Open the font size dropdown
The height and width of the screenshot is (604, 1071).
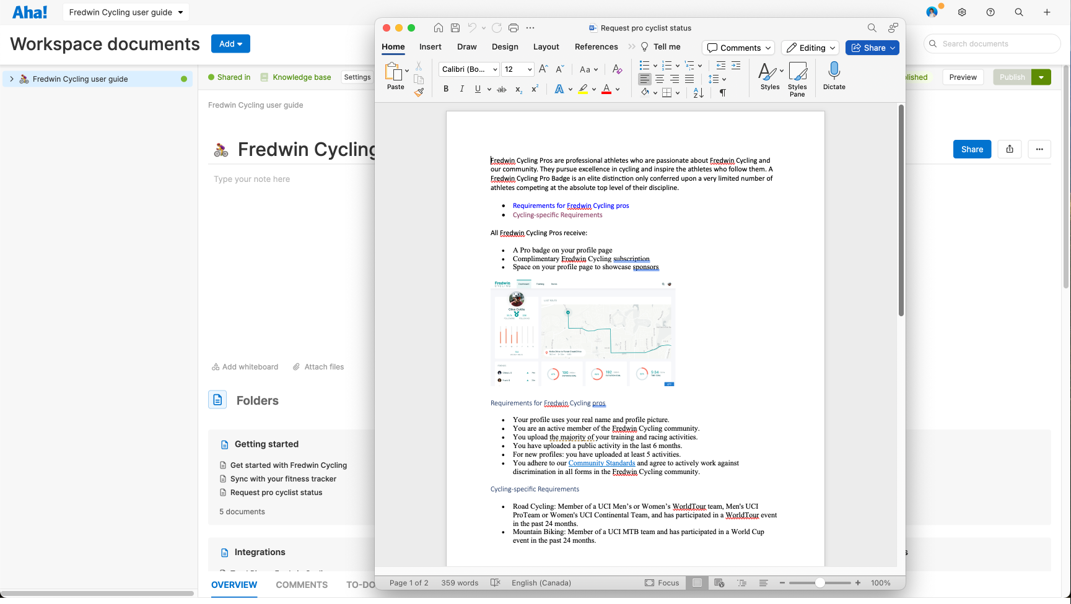click(530, 69)
